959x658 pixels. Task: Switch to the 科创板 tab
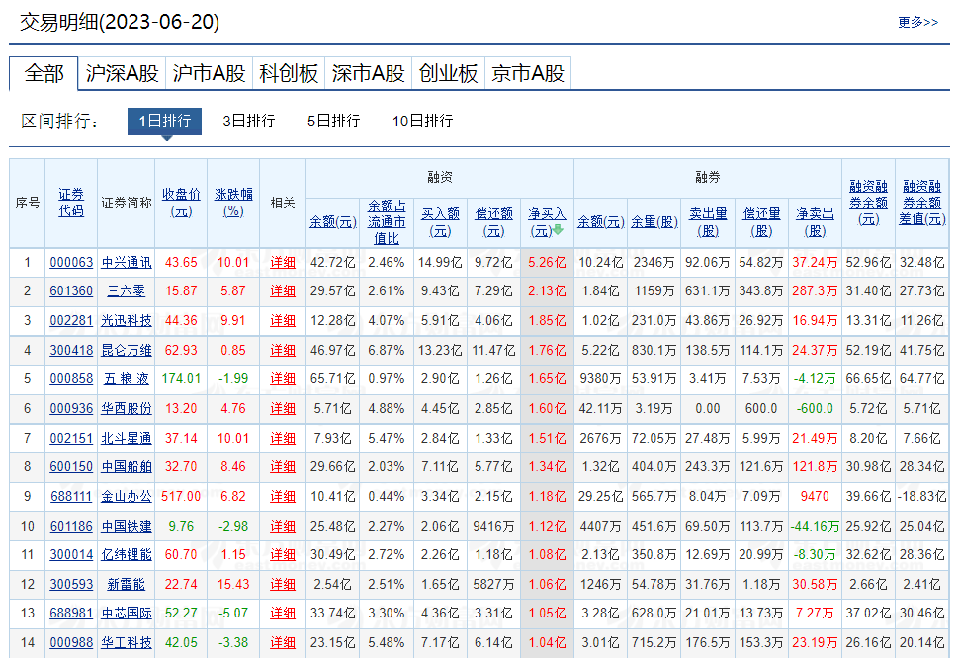[x=289, y=73]
